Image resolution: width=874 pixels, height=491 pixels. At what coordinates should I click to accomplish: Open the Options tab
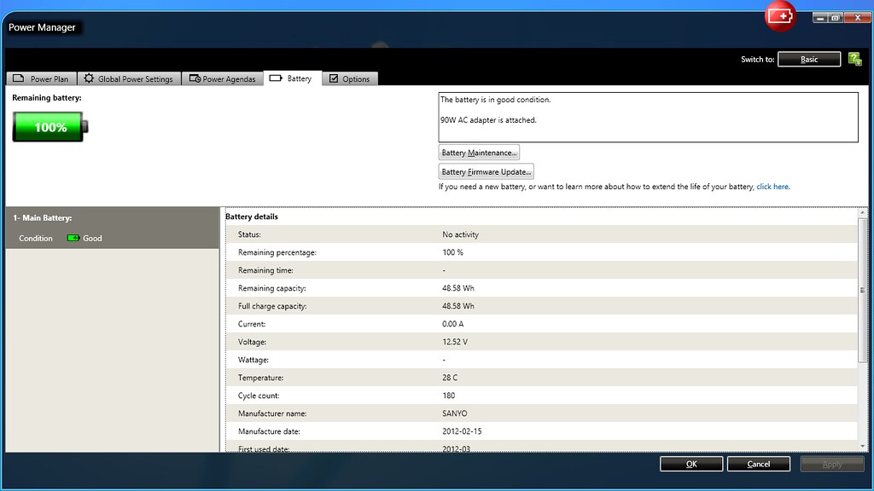[350, 78]
